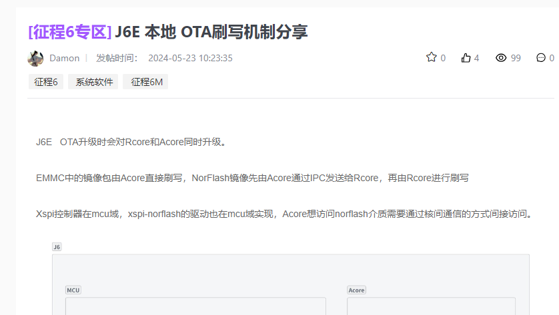This screenshot has height=315, width=559.
Task: Click the like count 4
Action: point(476,58)
